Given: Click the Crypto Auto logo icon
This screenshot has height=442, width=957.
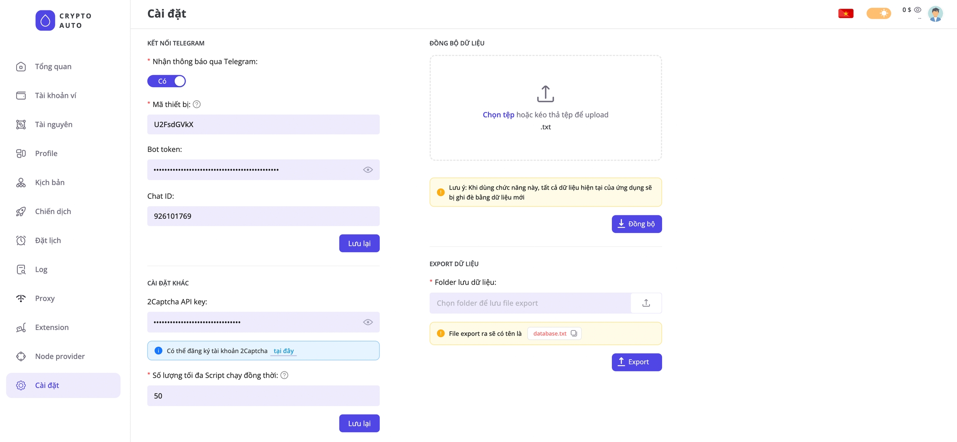Looking at the screenshot, I should 45,20.
